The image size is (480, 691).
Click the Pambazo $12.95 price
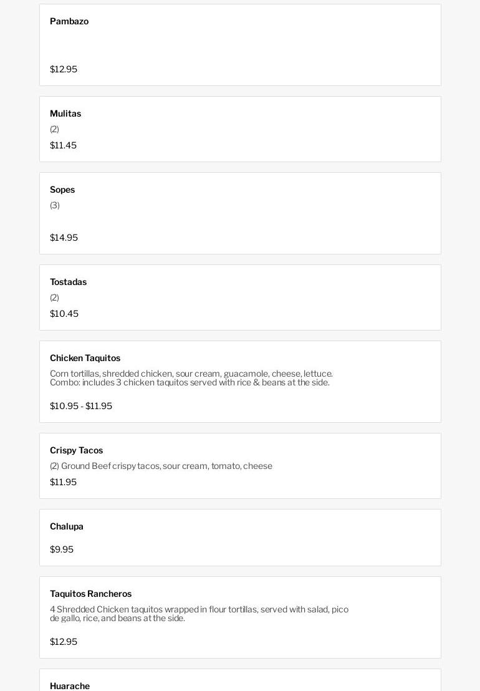pyautogui.click(x=64, y=69)
